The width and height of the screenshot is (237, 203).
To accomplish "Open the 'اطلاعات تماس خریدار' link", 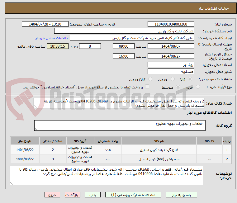I will pyautogui.click(x=49, y=38).
